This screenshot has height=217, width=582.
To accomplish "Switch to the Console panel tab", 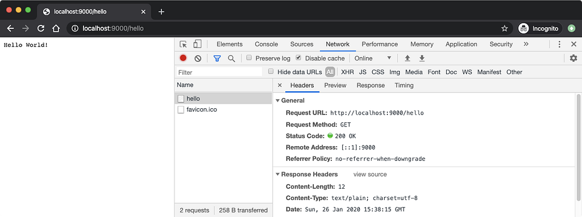I will [266, 44].
